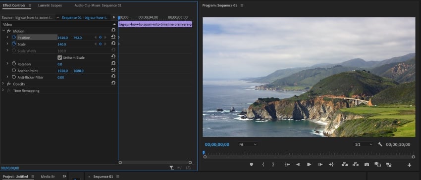Expand the Time Remapping group
This screenshot has width=421, height=180.
(x=3, y=90)
